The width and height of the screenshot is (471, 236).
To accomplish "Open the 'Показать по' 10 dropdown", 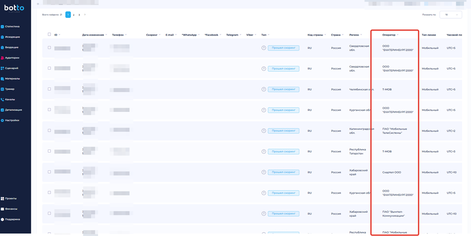I will pos(450,15).
